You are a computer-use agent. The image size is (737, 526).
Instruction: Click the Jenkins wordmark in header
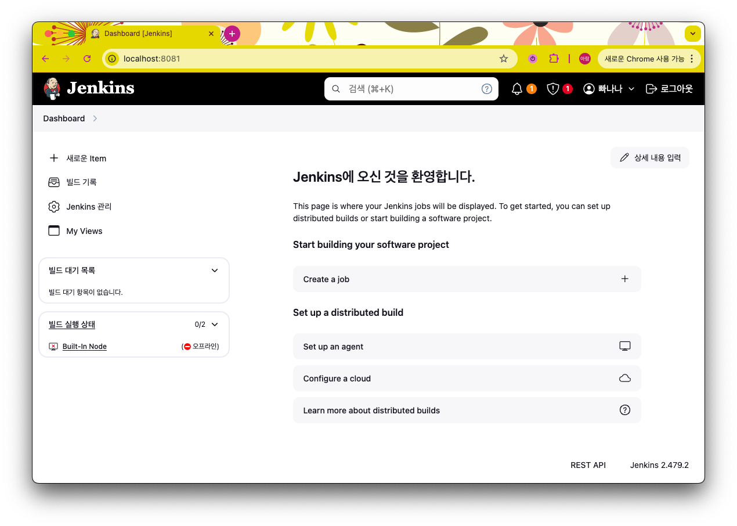click(100, 88)
